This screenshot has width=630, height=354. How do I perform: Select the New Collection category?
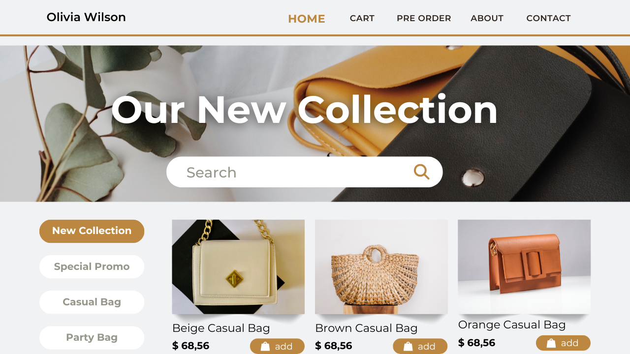point(92,231)
